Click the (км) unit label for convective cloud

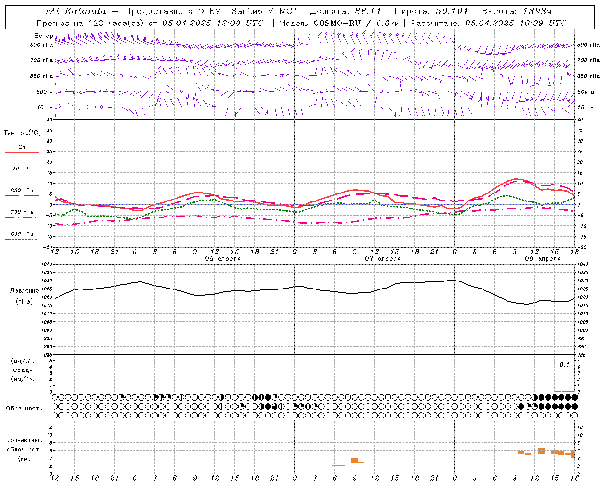point(24,458)
